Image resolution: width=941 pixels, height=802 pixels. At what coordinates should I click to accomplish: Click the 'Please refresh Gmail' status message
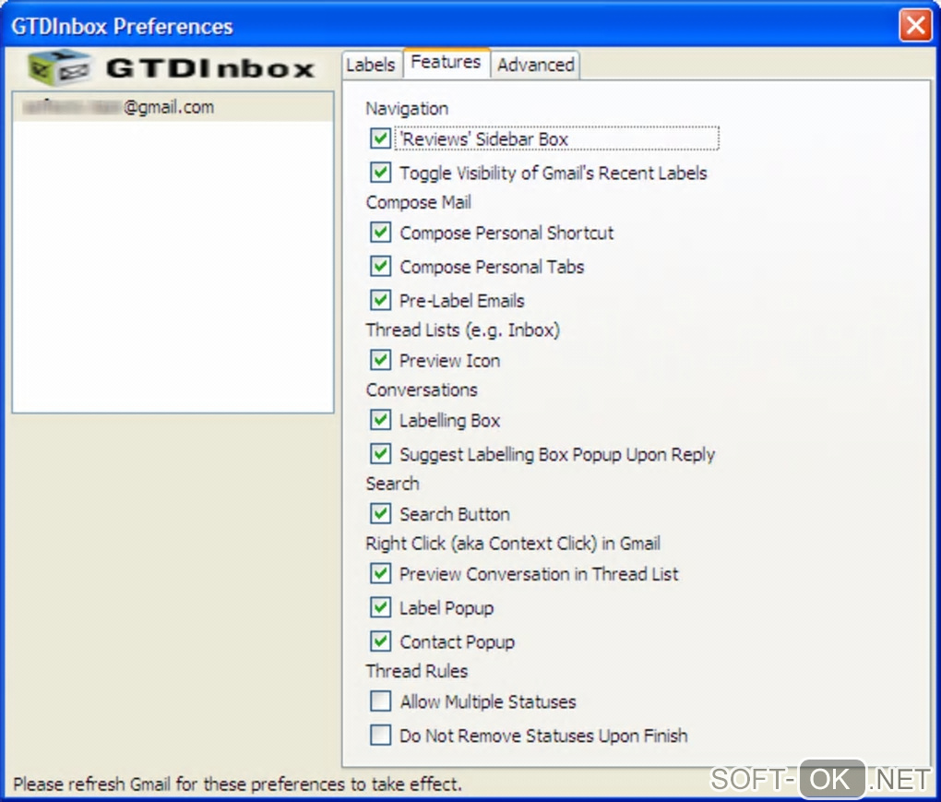click(x=238, y=784)
